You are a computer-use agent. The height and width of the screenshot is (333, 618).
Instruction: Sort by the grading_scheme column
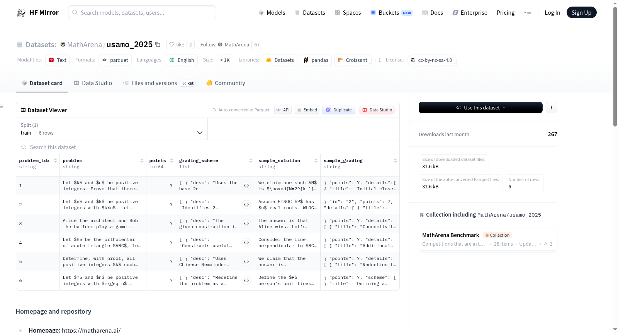coord(251,161)
